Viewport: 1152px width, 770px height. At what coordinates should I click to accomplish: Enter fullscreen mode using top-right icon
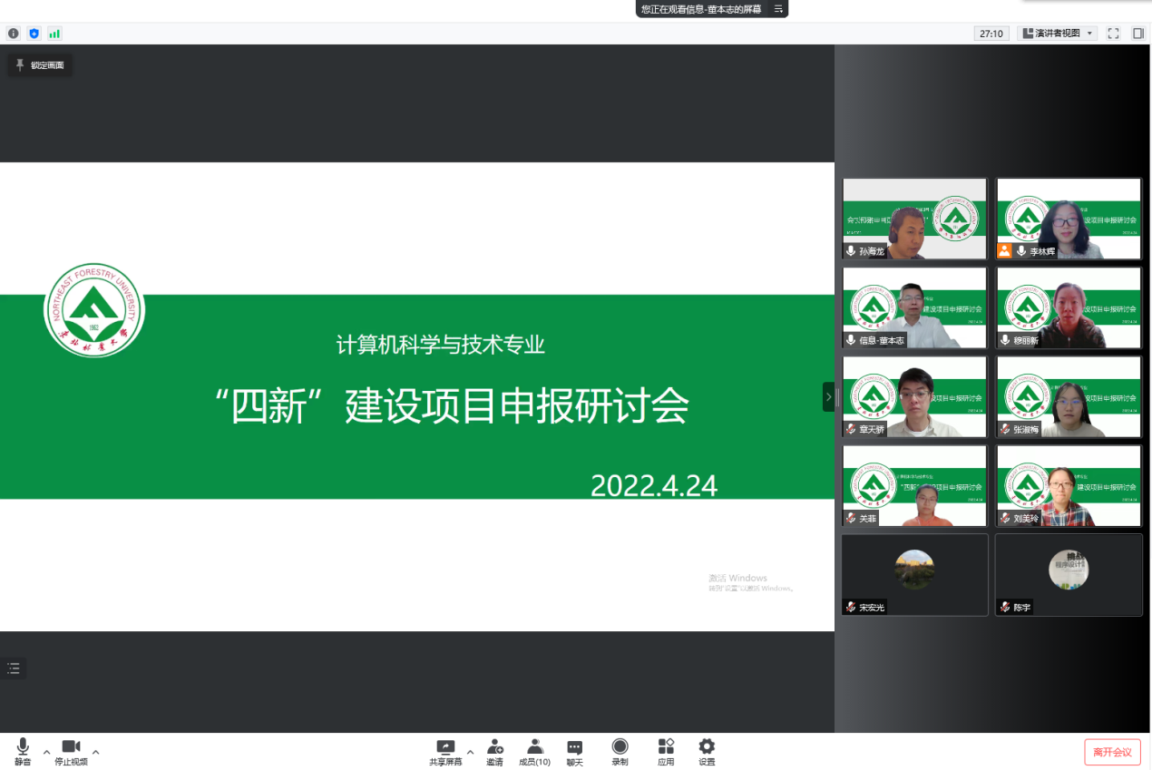pyautogui.click(x=1113, y=34)
